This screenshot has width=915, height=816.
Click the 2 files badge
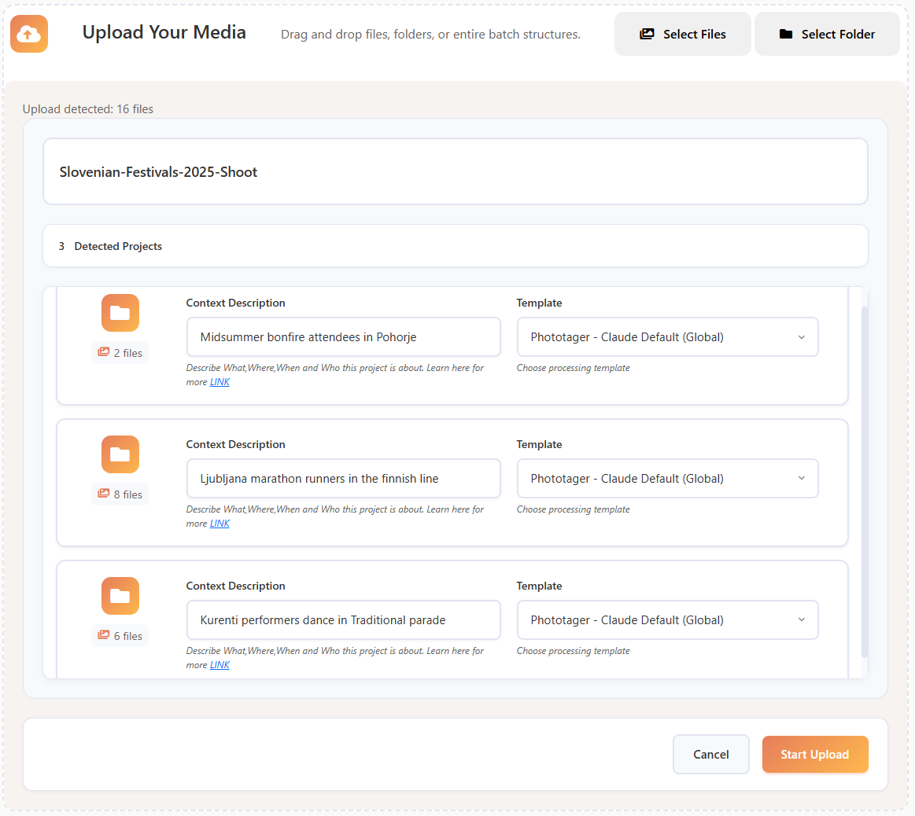click(120, 353)
